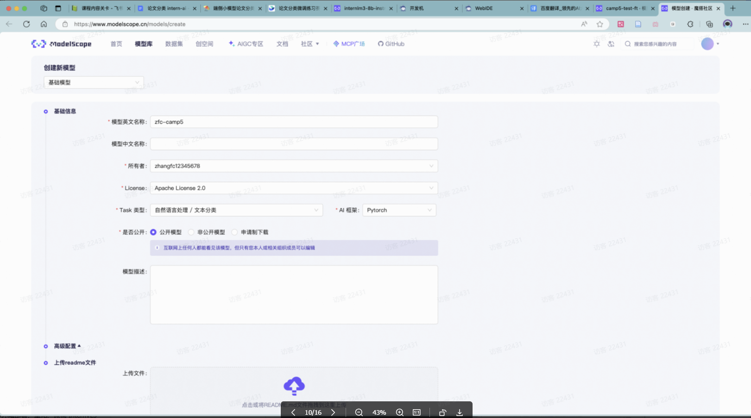Click the fit-to-size viewer icon
The width and height of the screenshot is (751, 418).
tap(417, 412)
